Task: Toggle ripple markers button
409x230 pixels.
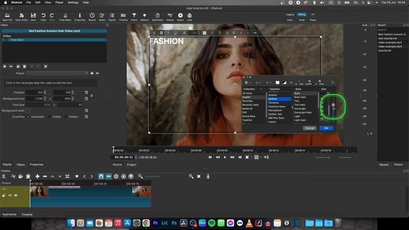Action: [x=131, y=176]
